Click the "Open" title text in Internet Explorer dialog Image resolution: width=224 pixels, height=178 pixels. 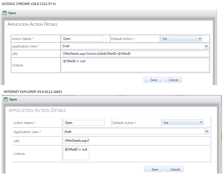tap(13, 99)
